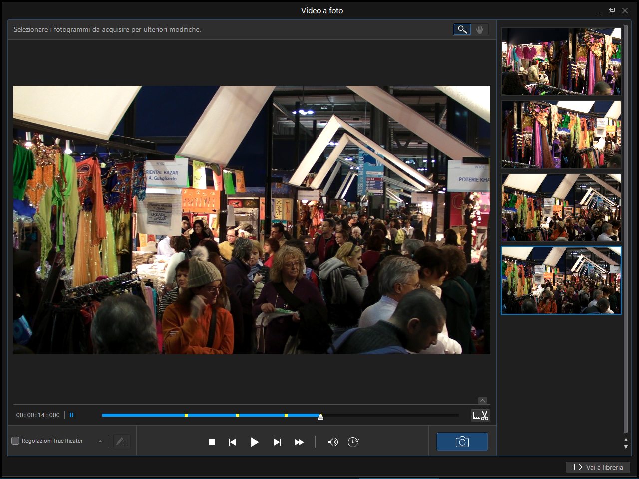Select the third captured frame thumbnail
The width and height of the screenshot is (639, 479).
pyautogui.click(x=561, y=208)
